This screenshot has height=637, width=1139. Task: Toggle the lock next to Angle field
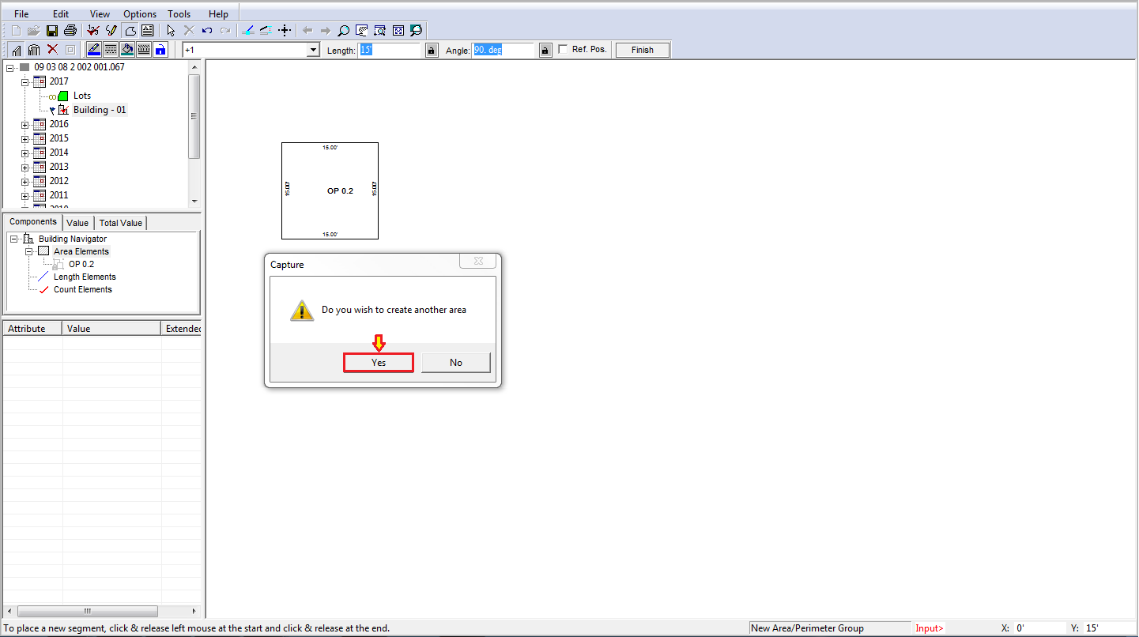[x=545, y=50]
